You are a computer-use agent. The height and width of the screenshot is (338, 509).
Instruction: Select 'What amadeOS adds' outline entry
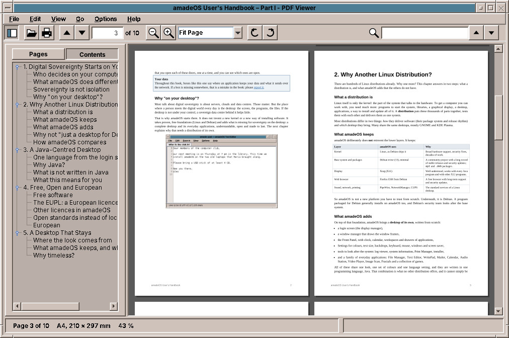coord(63,127)
